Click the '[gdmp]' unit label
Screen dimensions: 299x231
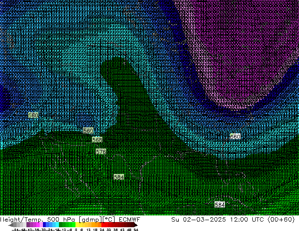(91, 220)
